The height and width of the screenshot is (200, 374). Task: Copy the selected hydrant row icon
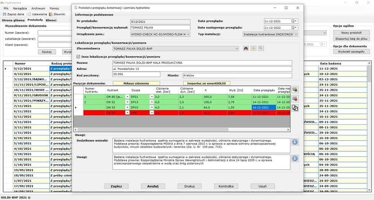tap(295, 108)
